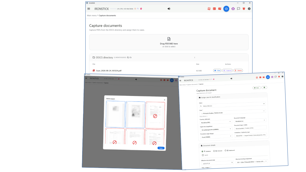Mute sound via speaker icon in top window
This screenshot has height=172, width=306.
pos(169,9)
